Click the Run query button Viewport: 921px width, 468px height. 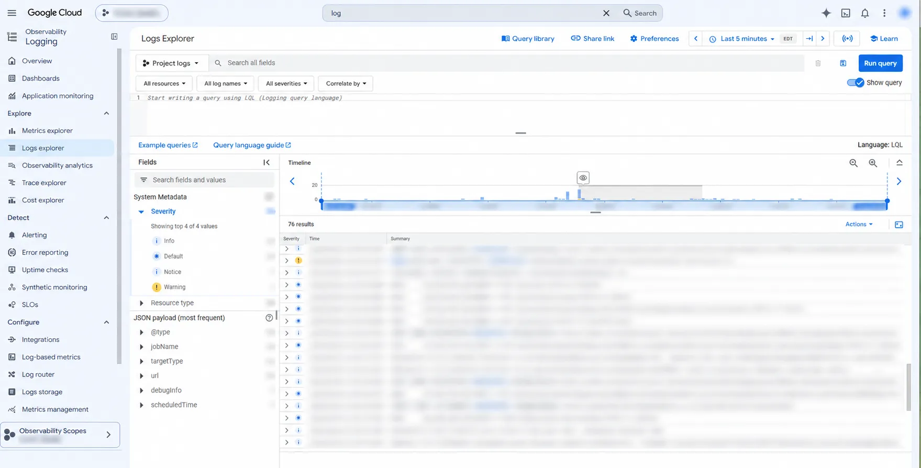point(880,63)
